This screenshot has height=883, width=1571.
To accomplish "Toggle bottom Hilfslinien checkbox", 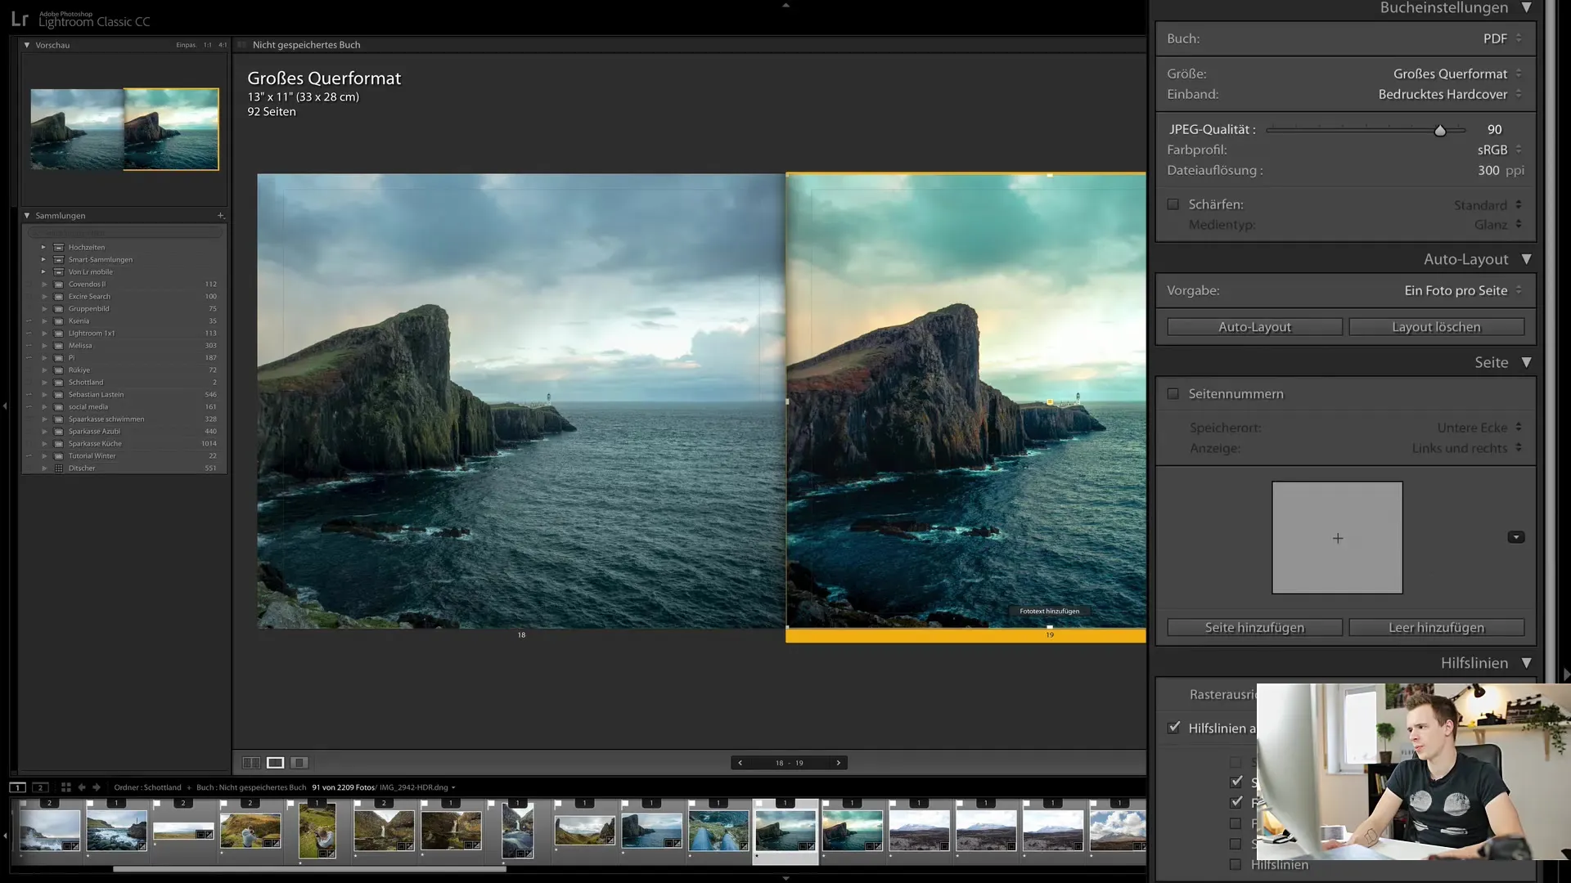I will [1236, 864].
